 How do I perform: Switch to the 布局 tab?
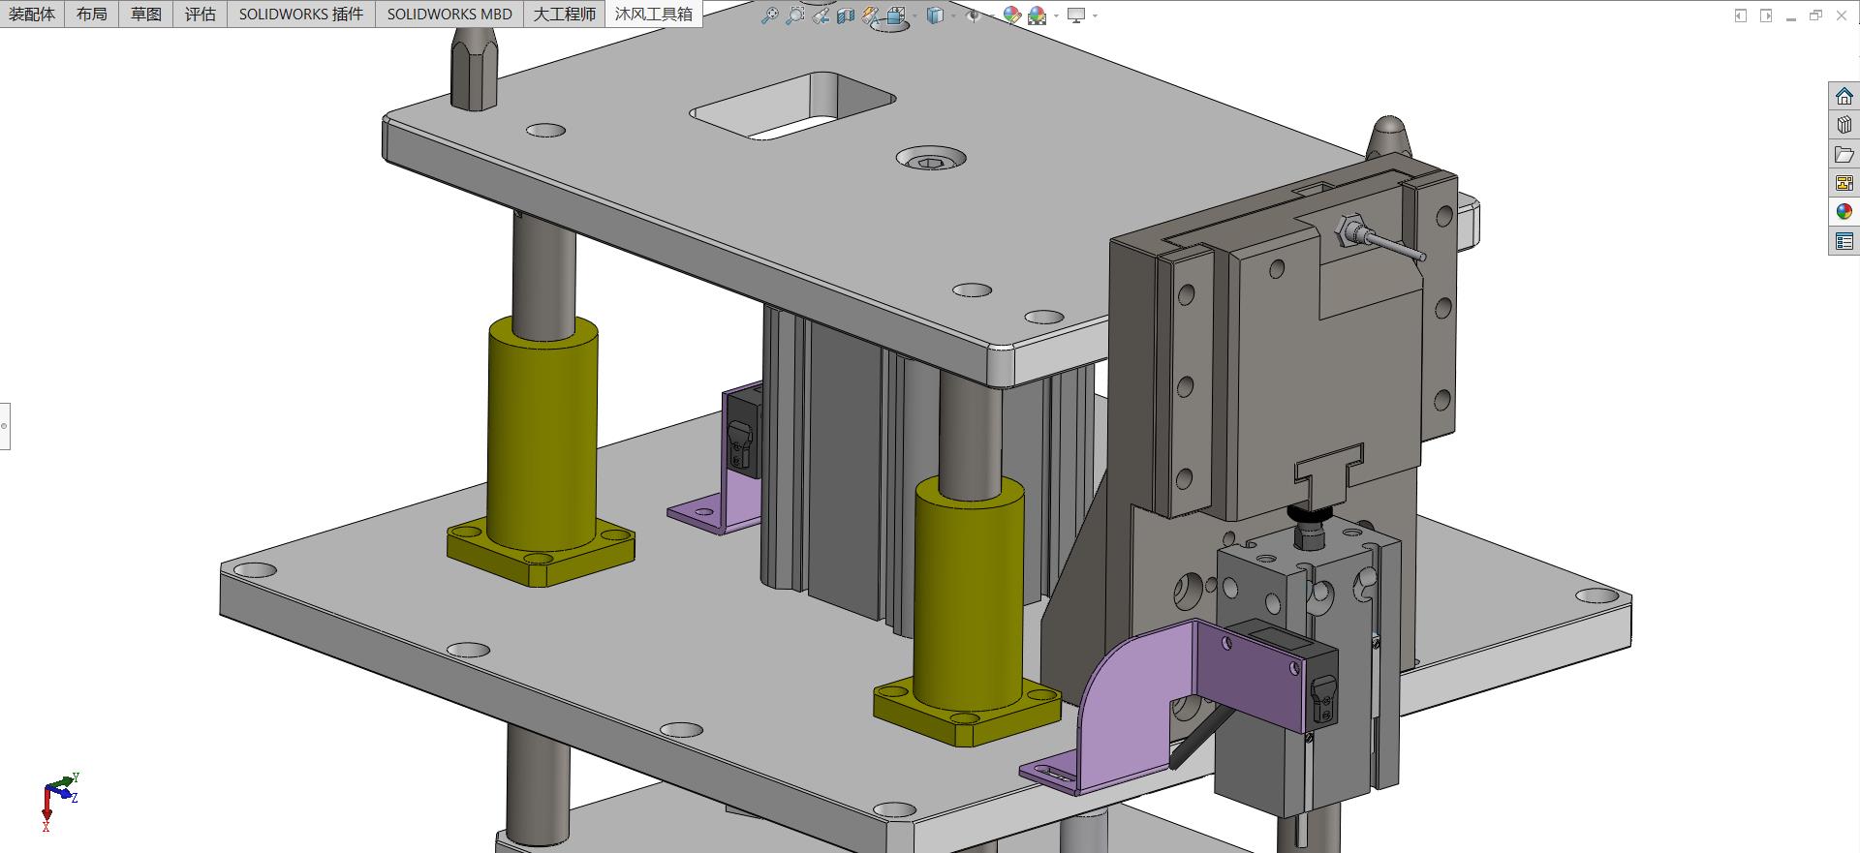[92, 14]
